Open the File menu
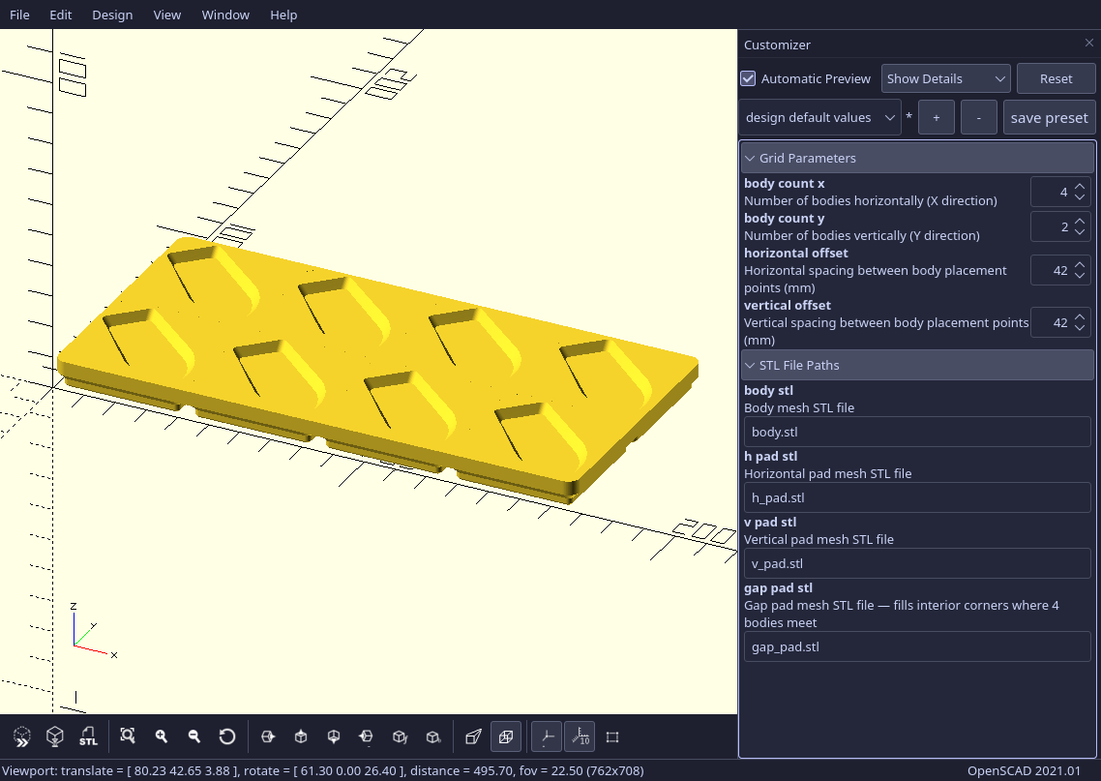The width and height of the screenshot is (1101, 781). tap(19, 15)
